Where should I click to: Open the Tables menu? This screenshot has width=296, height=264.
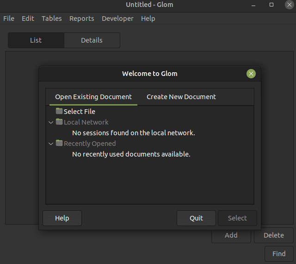(x=51, y=19)
